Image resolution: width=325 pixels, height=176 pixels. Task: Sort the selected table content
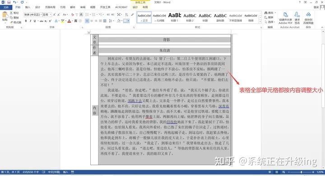click(x=127, y=14)
